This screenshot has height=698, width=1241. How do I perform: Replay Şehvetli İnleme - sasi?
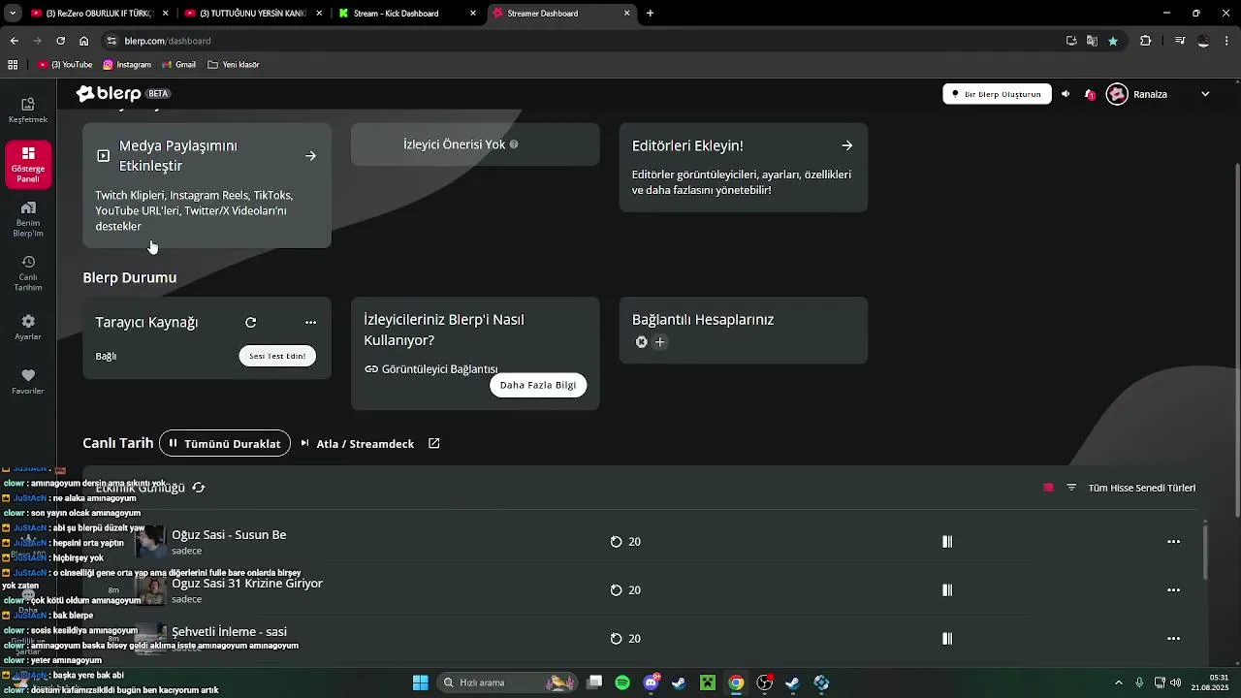tap(616, 639)
